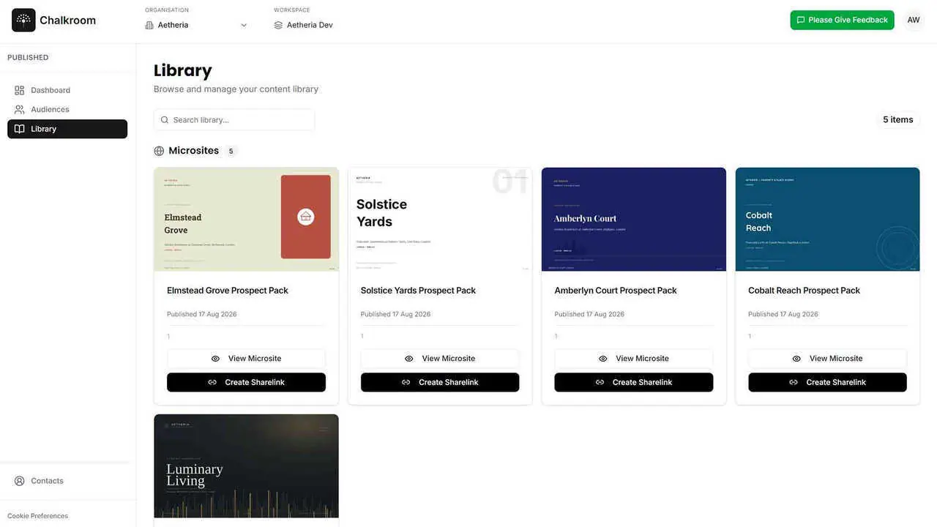Click the Library book icon
This screenshot has width=937, height=527.
[20, 129]
